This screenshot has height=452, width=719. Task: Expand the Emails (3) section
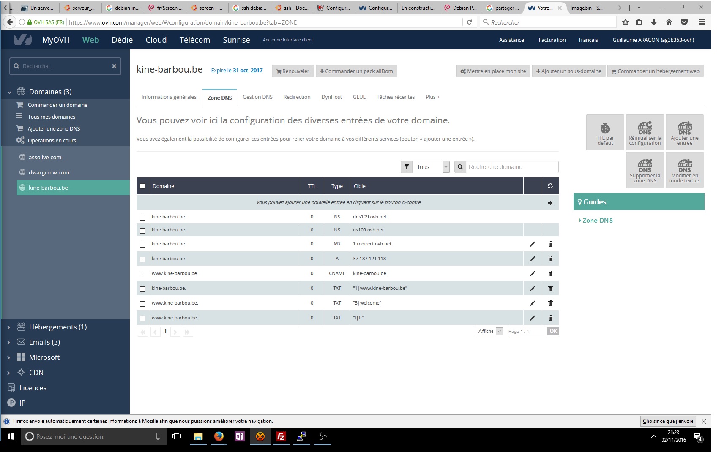(8, 343)
